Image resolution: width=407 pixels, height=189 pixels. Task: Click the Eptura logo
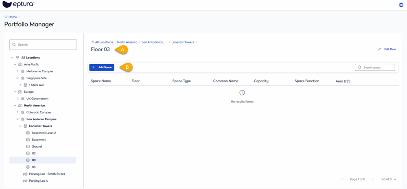(x=18, y=4)
